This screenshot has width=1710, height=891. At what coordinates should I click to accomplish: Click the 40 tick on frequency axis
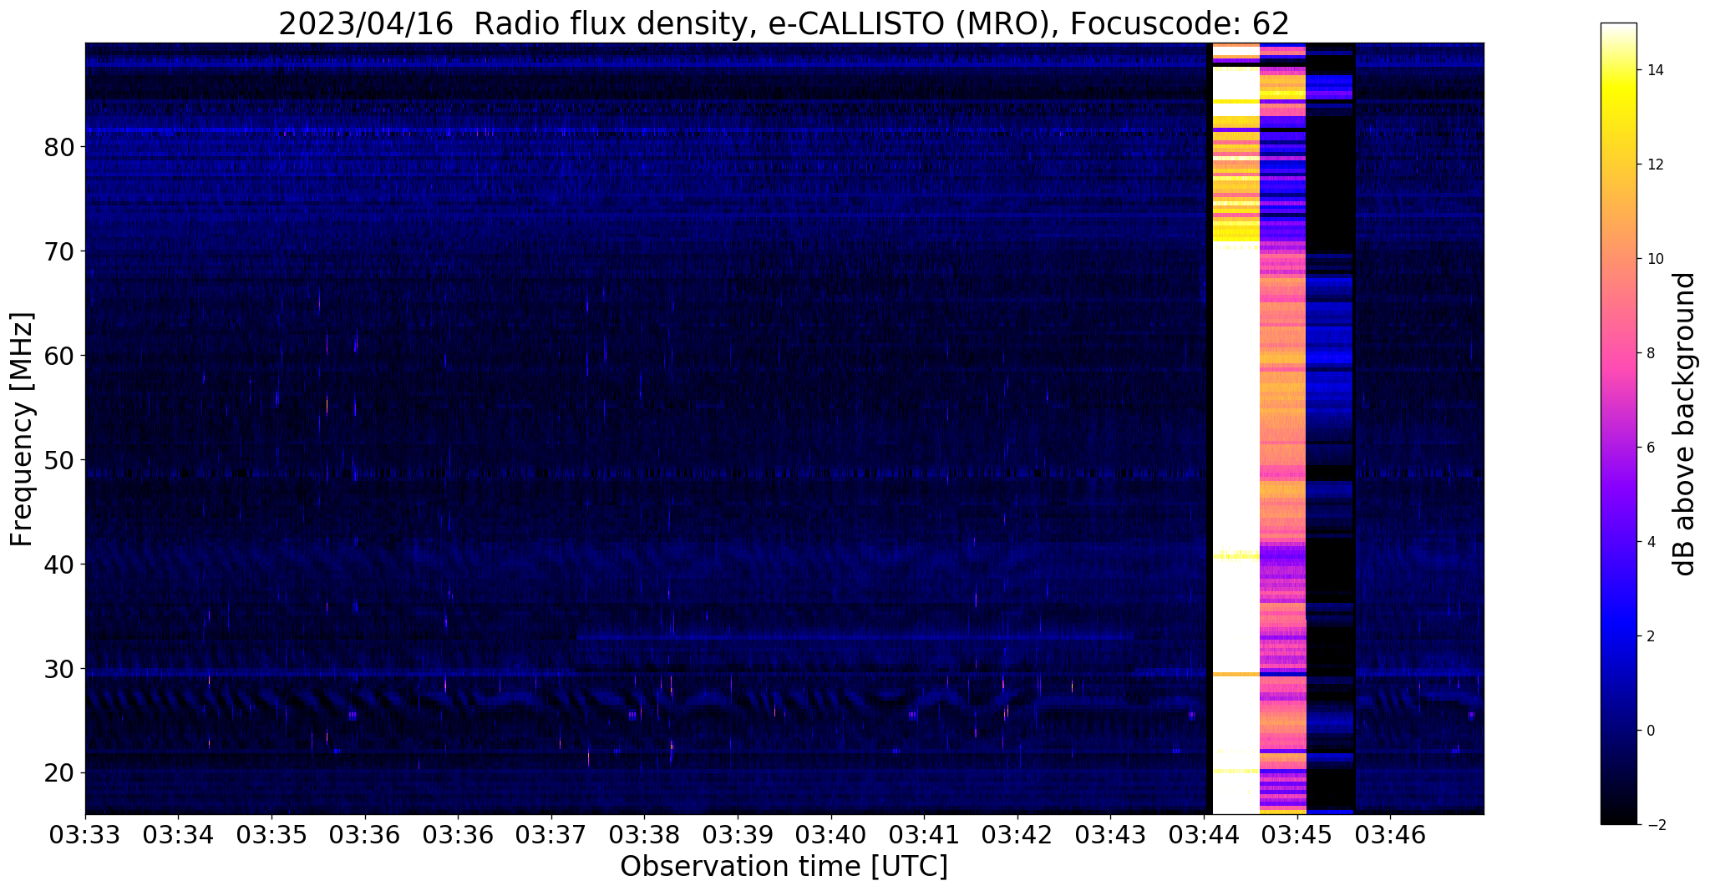(59, 565)
